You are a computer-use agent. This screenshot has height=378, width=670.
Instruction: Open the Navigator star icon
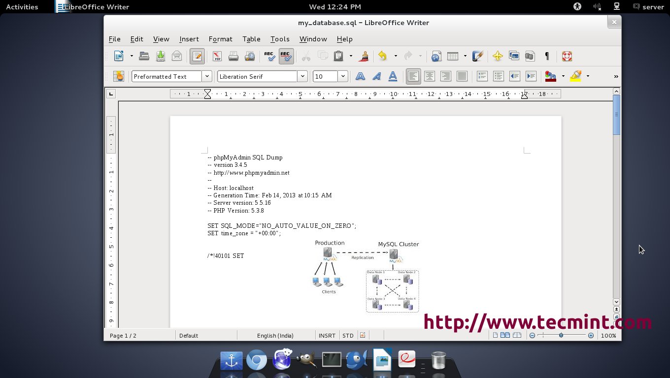(x=498, y=56)
